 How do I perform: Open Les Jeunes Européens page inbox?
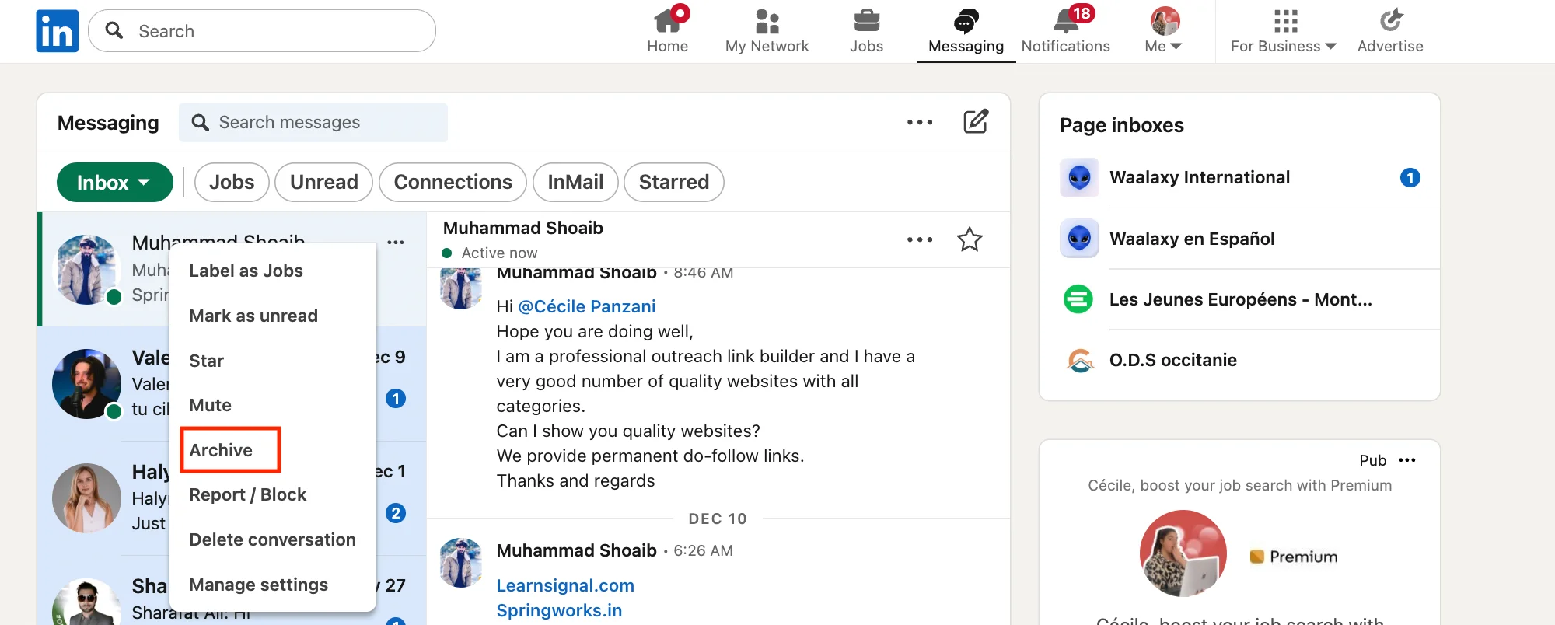coord(1239,299)
